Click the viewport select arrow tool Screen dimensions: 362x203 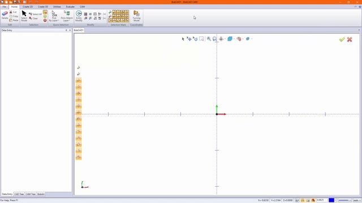(183, 39)
